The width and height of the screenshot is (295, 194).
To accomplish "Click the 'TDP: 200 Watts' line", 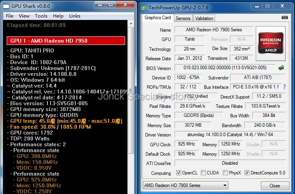I will coord(28,138).
